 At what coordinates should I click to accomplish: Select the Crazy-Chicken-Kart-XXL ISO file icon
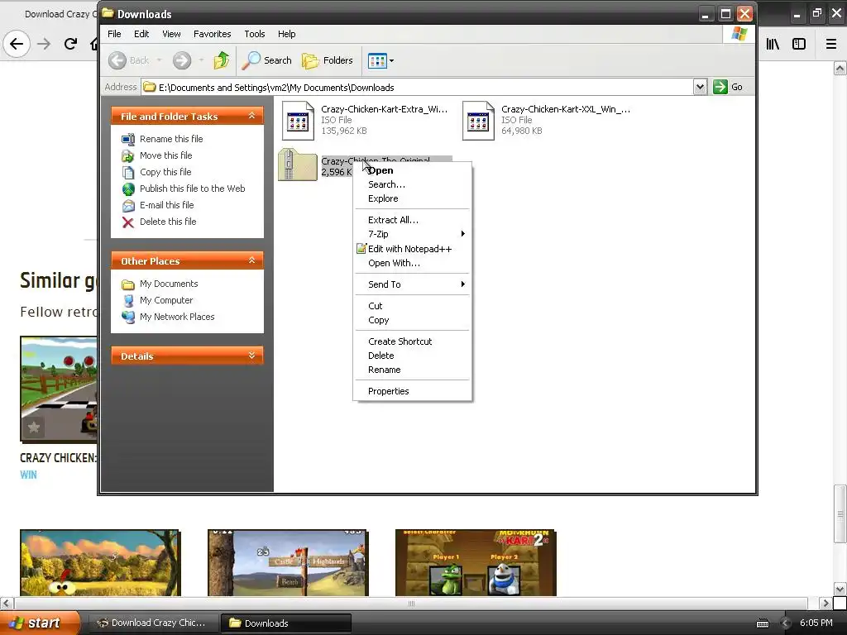pyautogui.click(x=478, y=121)
